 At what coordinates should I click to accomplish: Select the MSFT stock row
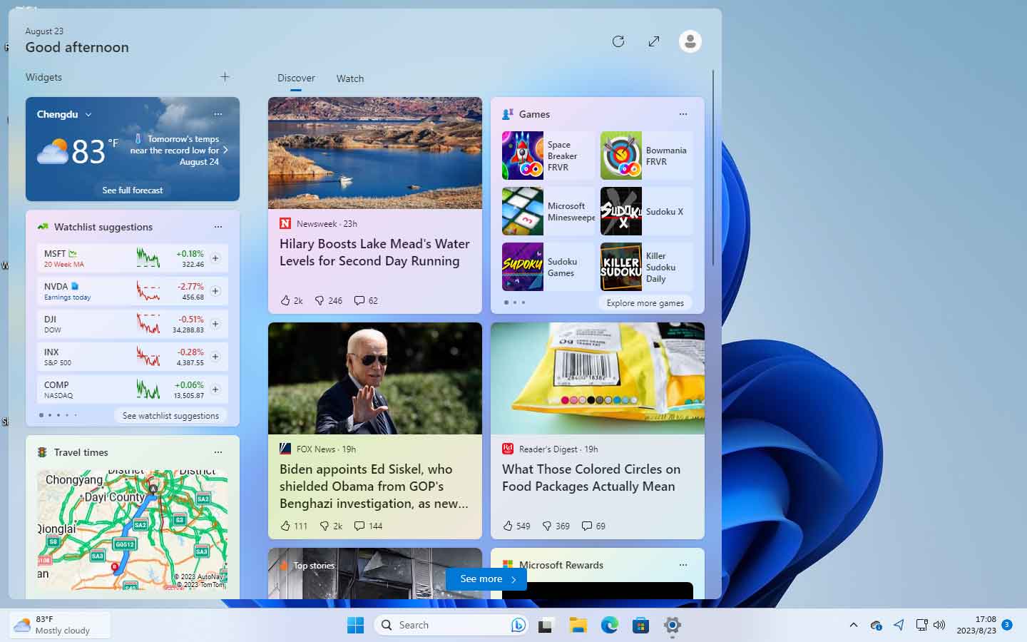[x=133, y=258]
